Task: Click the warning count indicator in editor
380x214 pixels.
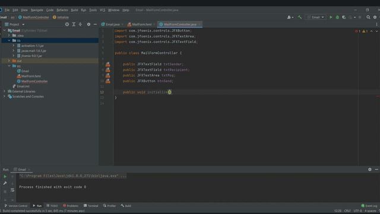Action: (x=365, y=32)
